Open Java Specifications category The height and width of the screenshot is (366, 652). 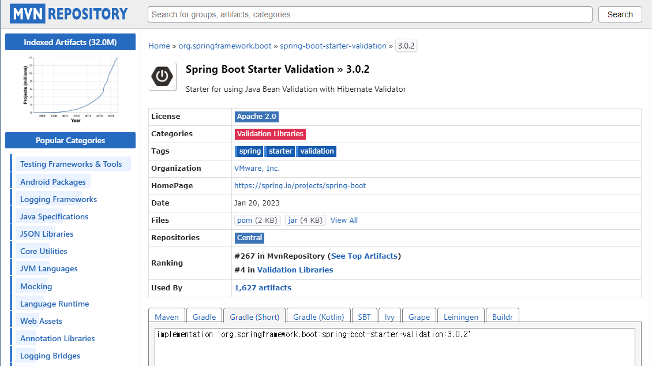pos(54,216)
